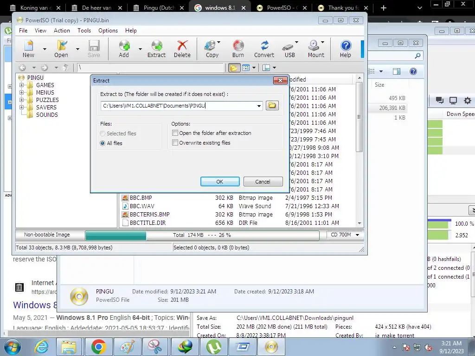This screenshot has height=356, width=475.
Task: Open the Help menu
Action: click(x=131, y=31)
